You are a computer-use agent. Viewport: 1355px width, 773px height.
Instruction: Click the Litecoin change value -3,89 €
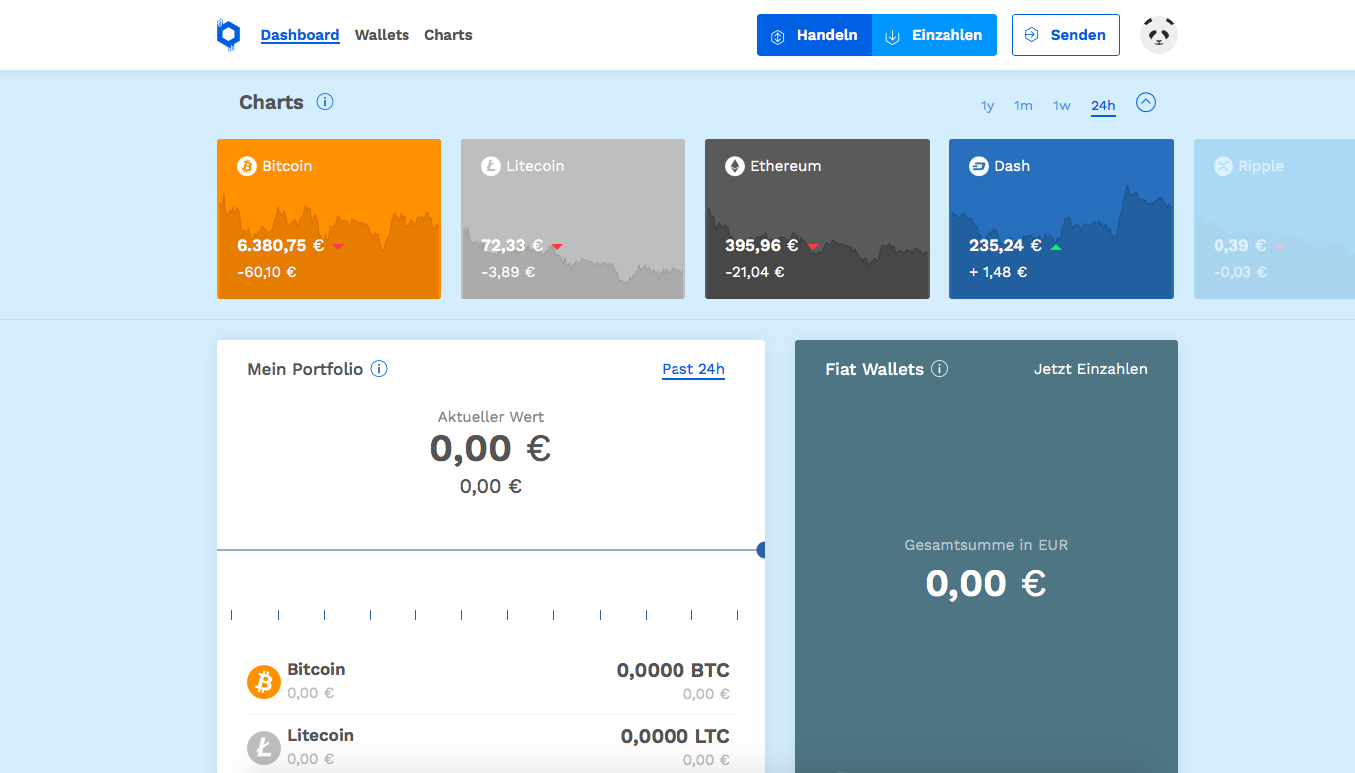[508, 272]
